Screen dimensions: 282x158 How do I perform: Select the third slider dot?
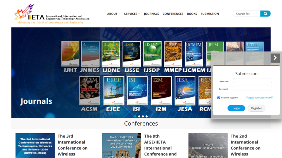click(143, 116)
